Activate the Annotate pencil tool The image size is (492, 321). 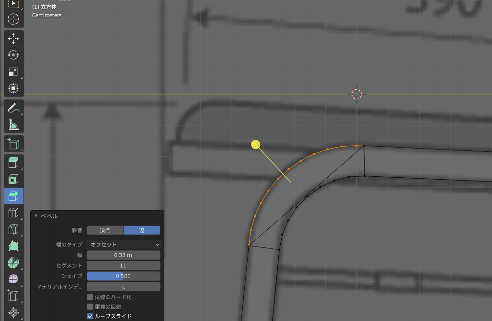coord(13,108)
